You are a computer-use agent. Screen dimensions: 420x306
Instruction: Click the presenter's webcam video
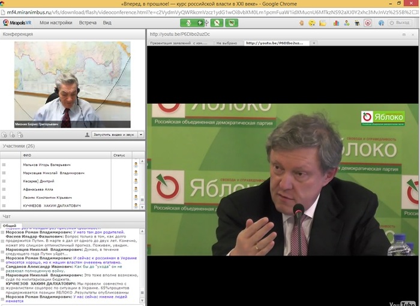[x=73, y=84]
